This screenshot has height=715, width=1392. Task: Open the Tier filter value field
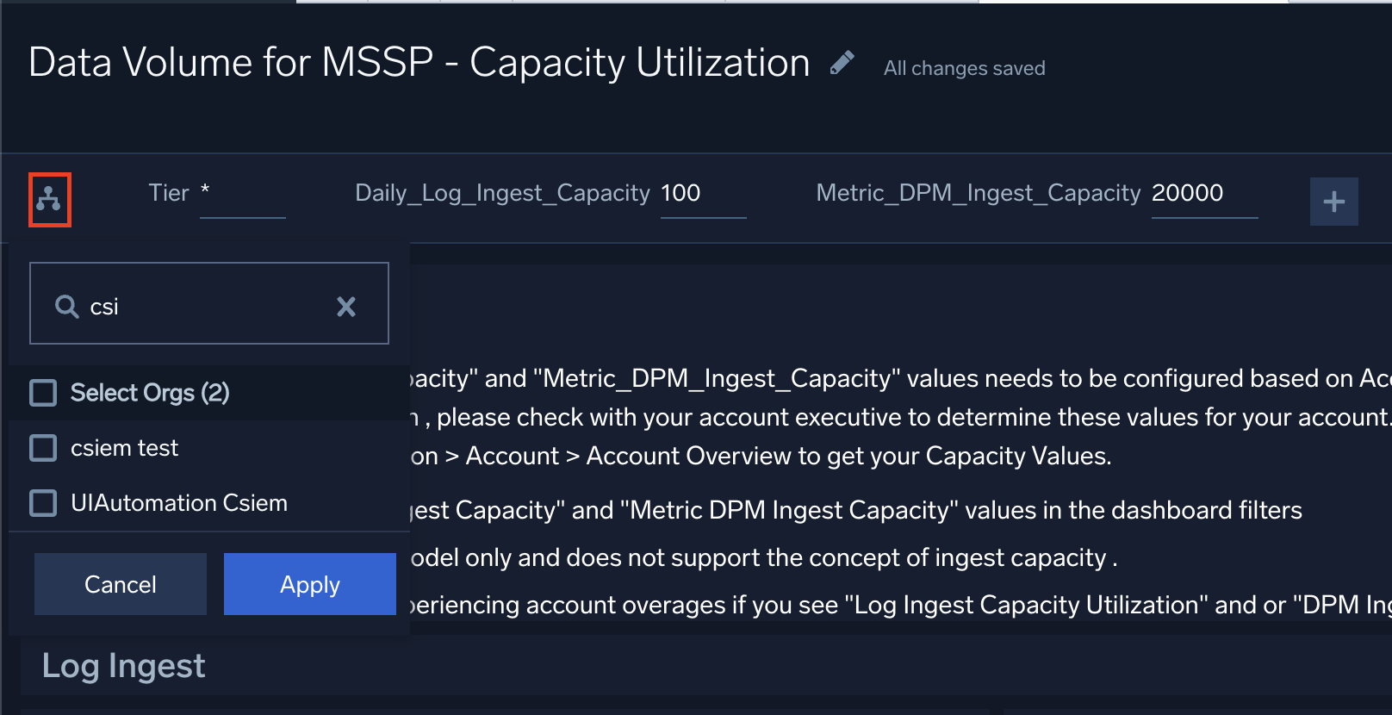[242, 195]
